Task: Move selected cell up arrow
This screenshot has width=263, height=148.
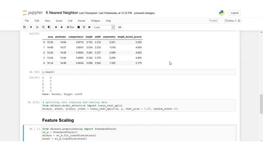Action: (x=56, y=27)
